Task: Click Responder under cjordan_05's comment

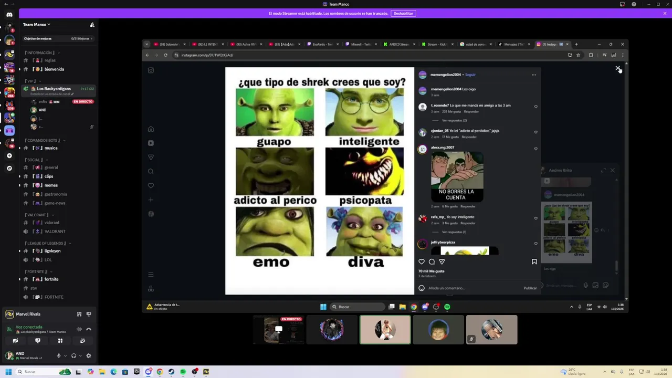Action: point(469,137)
